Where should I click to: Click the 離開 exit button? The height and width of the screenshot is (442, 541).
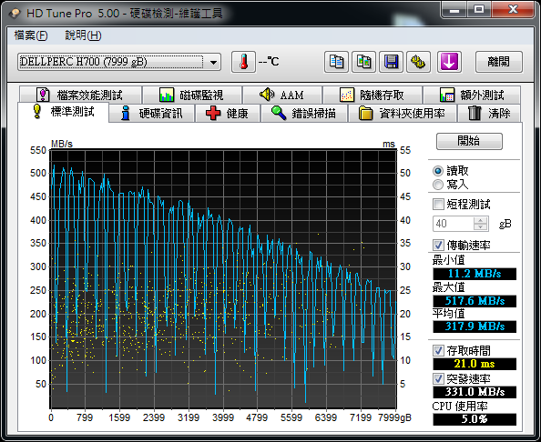(498, 62)
